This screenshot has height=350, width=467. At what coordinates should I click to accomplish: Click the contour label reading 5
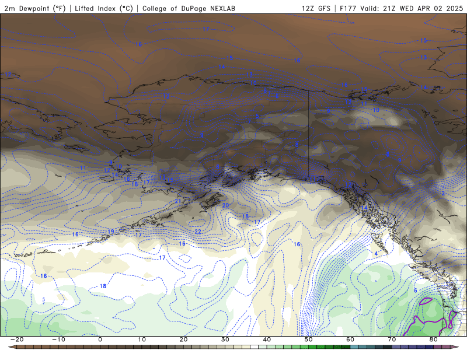257,116
